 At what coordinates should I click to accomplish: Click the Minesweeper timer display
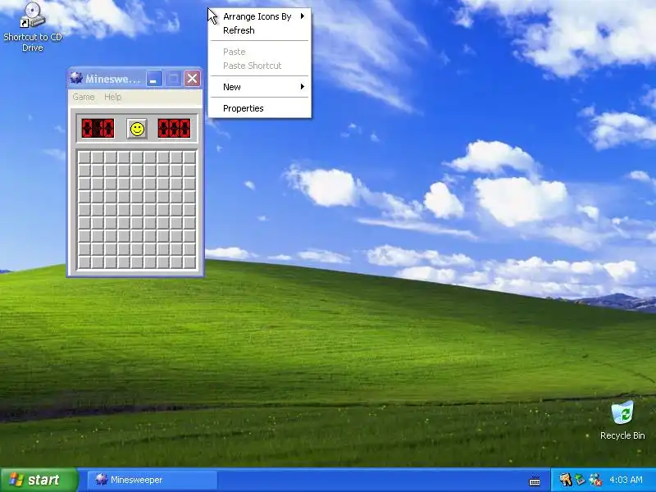click(174, 129)
